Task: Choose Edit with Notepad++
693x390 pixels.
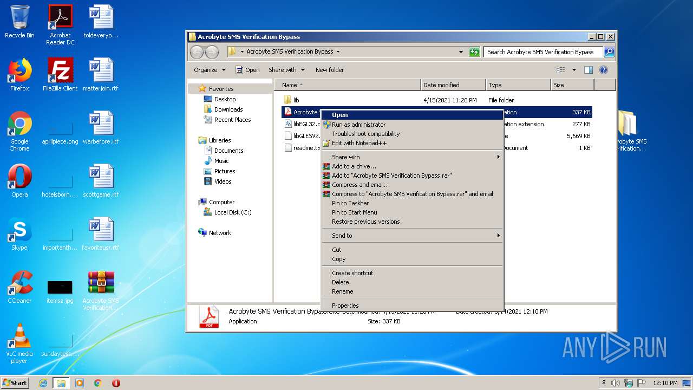Action: click(x=412, y=143)
